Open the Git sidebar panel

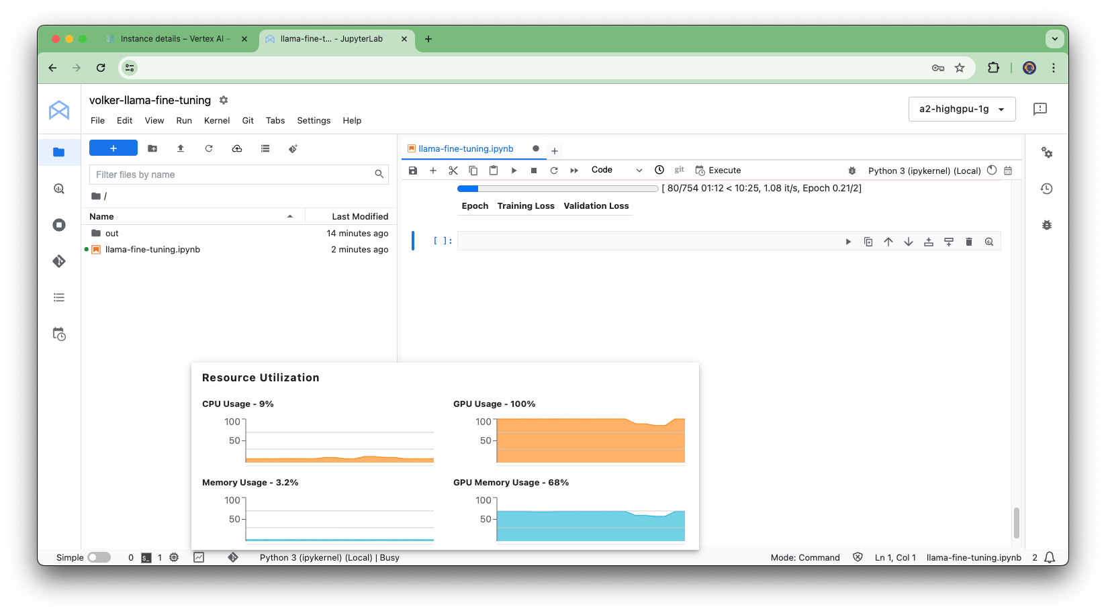[x=59, y=261]
